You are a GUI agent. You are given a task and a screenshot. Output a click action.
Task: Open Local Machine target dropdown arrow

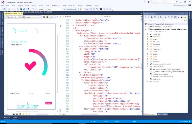click(x=77, y=9)
